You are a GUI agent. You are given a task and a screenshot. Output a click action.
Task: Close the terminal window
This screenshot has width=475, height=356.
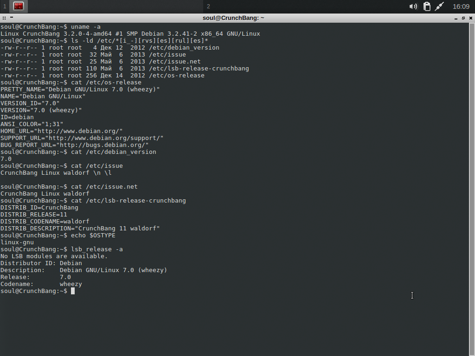pos(471,18)
